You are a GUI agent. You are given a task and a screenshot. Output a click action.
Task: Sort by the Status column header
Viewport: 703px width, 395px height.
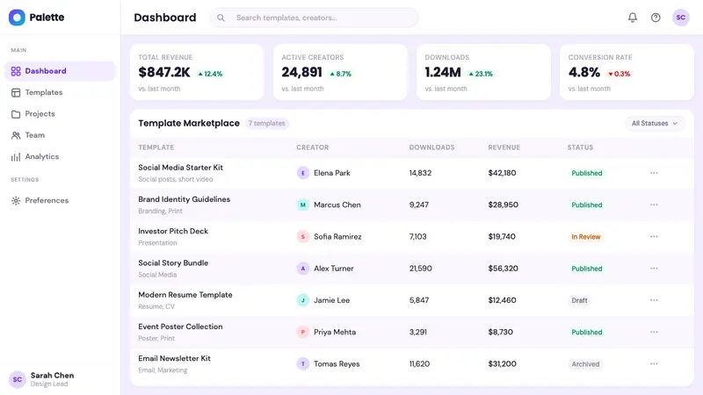[580, 147]
